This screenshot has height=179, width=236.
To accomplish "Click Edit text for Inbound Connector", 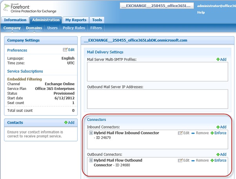I will [x=186, y=133].
